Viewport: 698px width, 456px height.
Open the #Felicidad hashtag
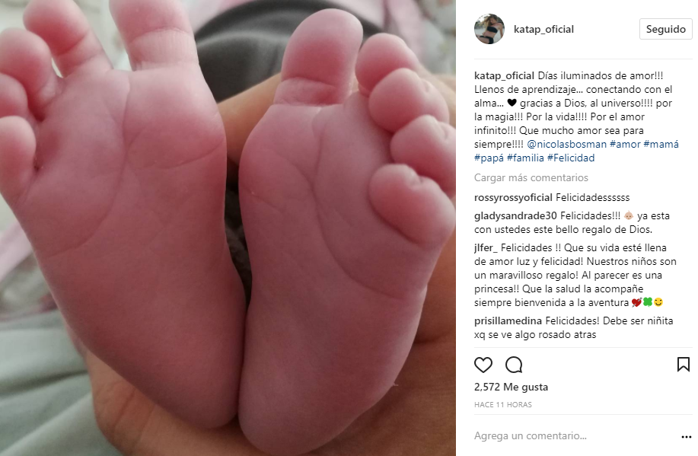click(x=571, y=158)
